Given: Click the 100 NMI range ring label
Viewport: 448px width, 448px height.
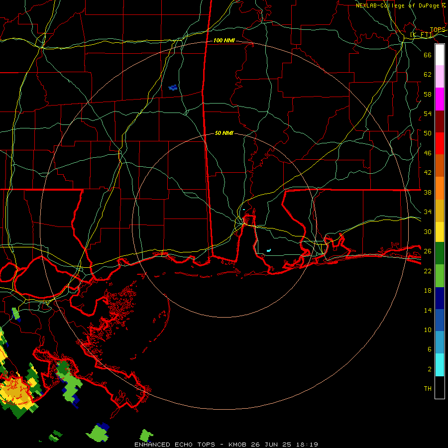Looking at the screenshot, I should 224,41.
